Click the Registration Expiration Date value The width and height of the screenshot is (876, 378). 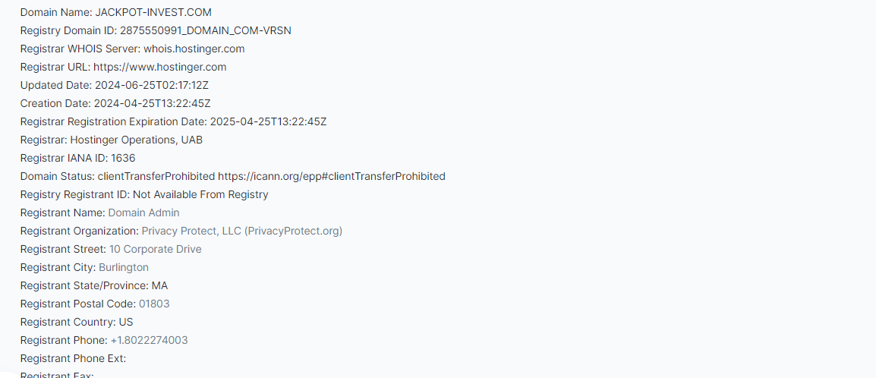pyautogui.click(x=268, y=121)
